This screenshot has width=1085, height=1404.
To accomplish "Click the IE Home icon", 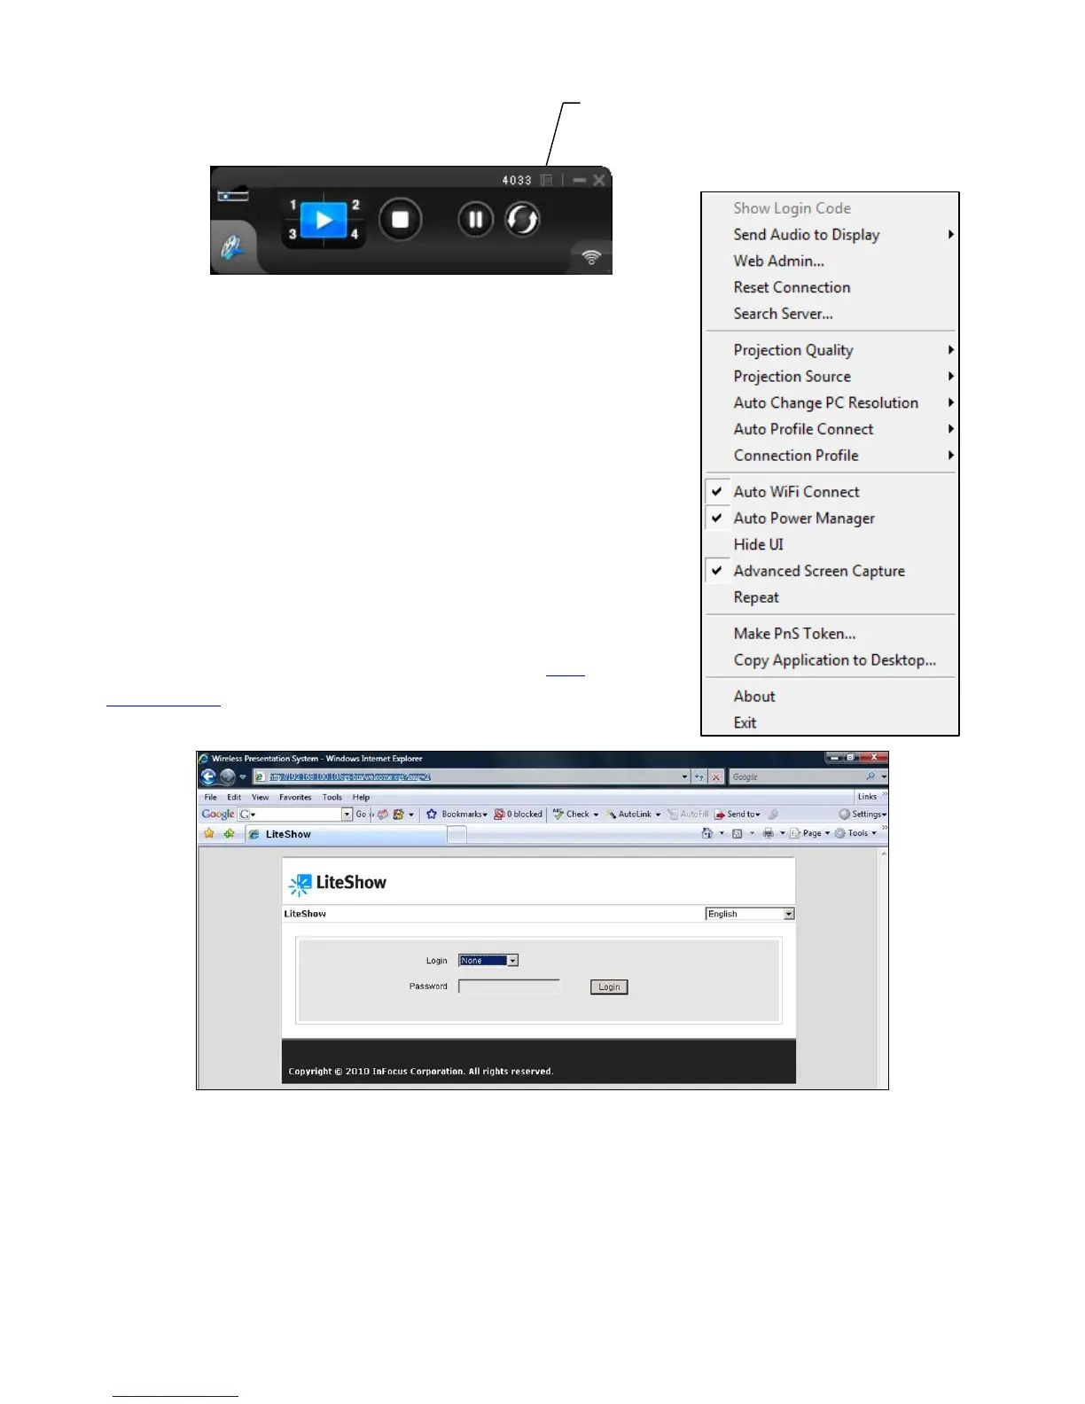I will 707,833.
